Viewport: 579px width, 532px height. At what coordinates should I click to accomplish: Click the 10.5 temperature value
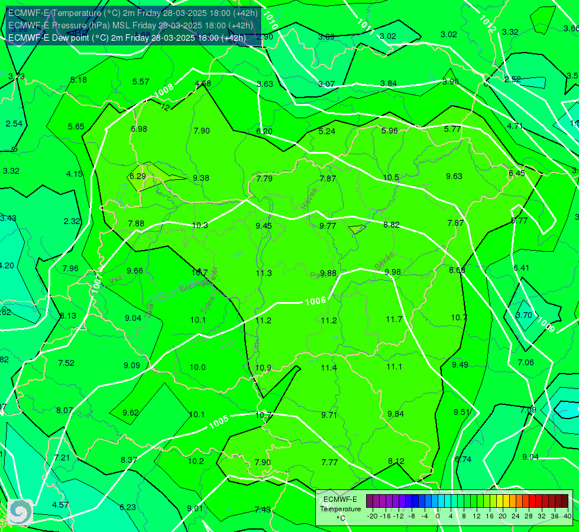pyautogui.click(x=391, y=177)
